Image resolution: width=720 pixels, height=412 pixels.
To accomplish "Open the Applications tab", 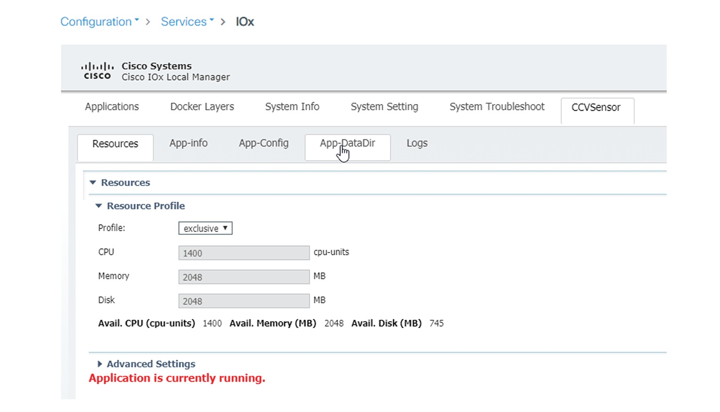I will pyautogui.click(x=112, y=107).
